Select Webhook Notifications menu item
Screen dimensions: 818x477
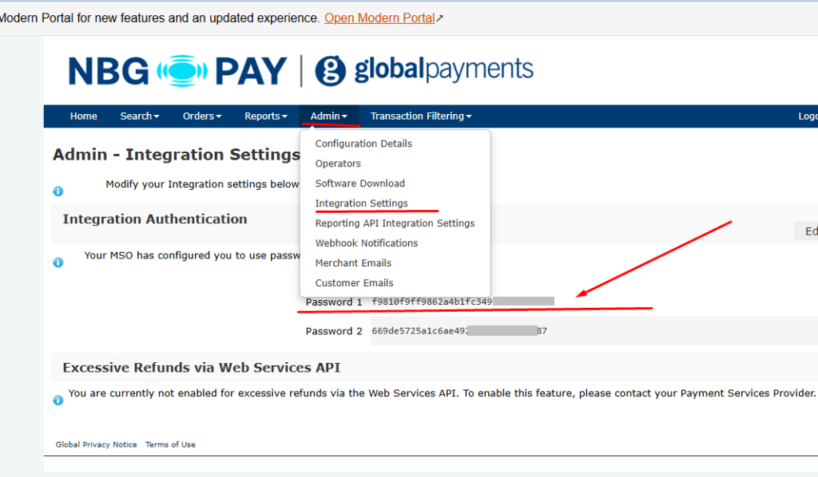pyautogui.click(x=366, y=243)
